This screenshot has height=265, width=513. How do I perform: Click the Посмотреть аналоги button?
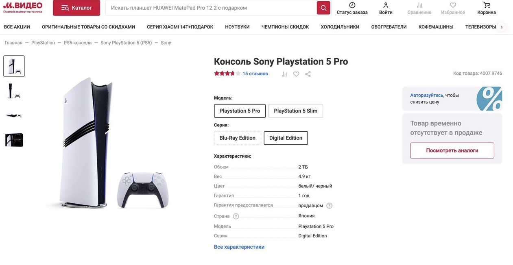click(x=452, y=150)
